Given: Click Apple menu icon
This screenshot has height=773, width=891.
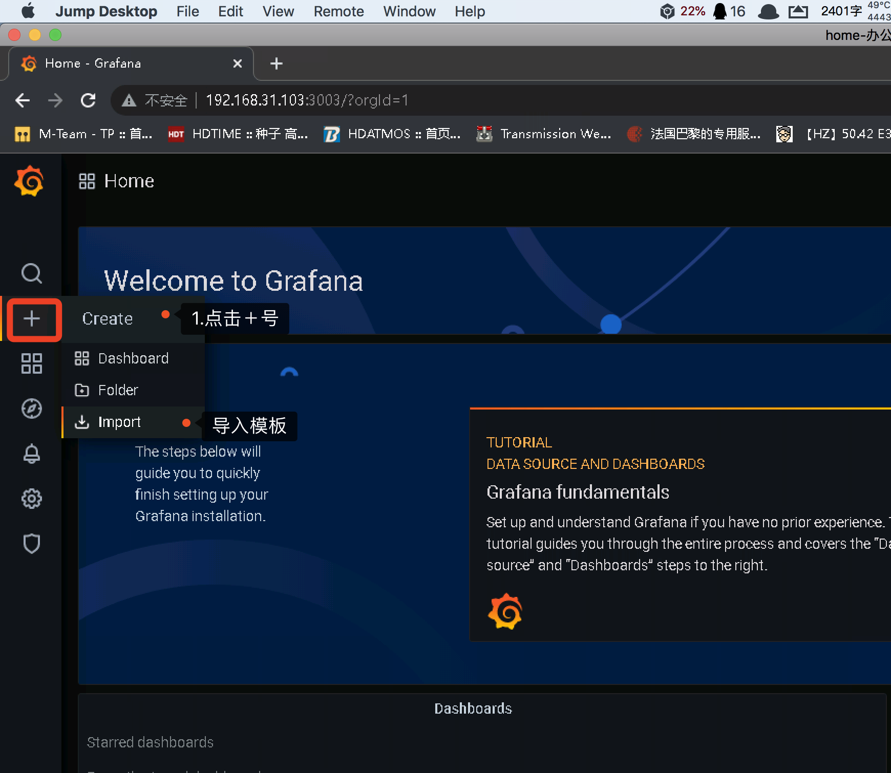Looking at the screenshot, I should [x=29, y=11].
